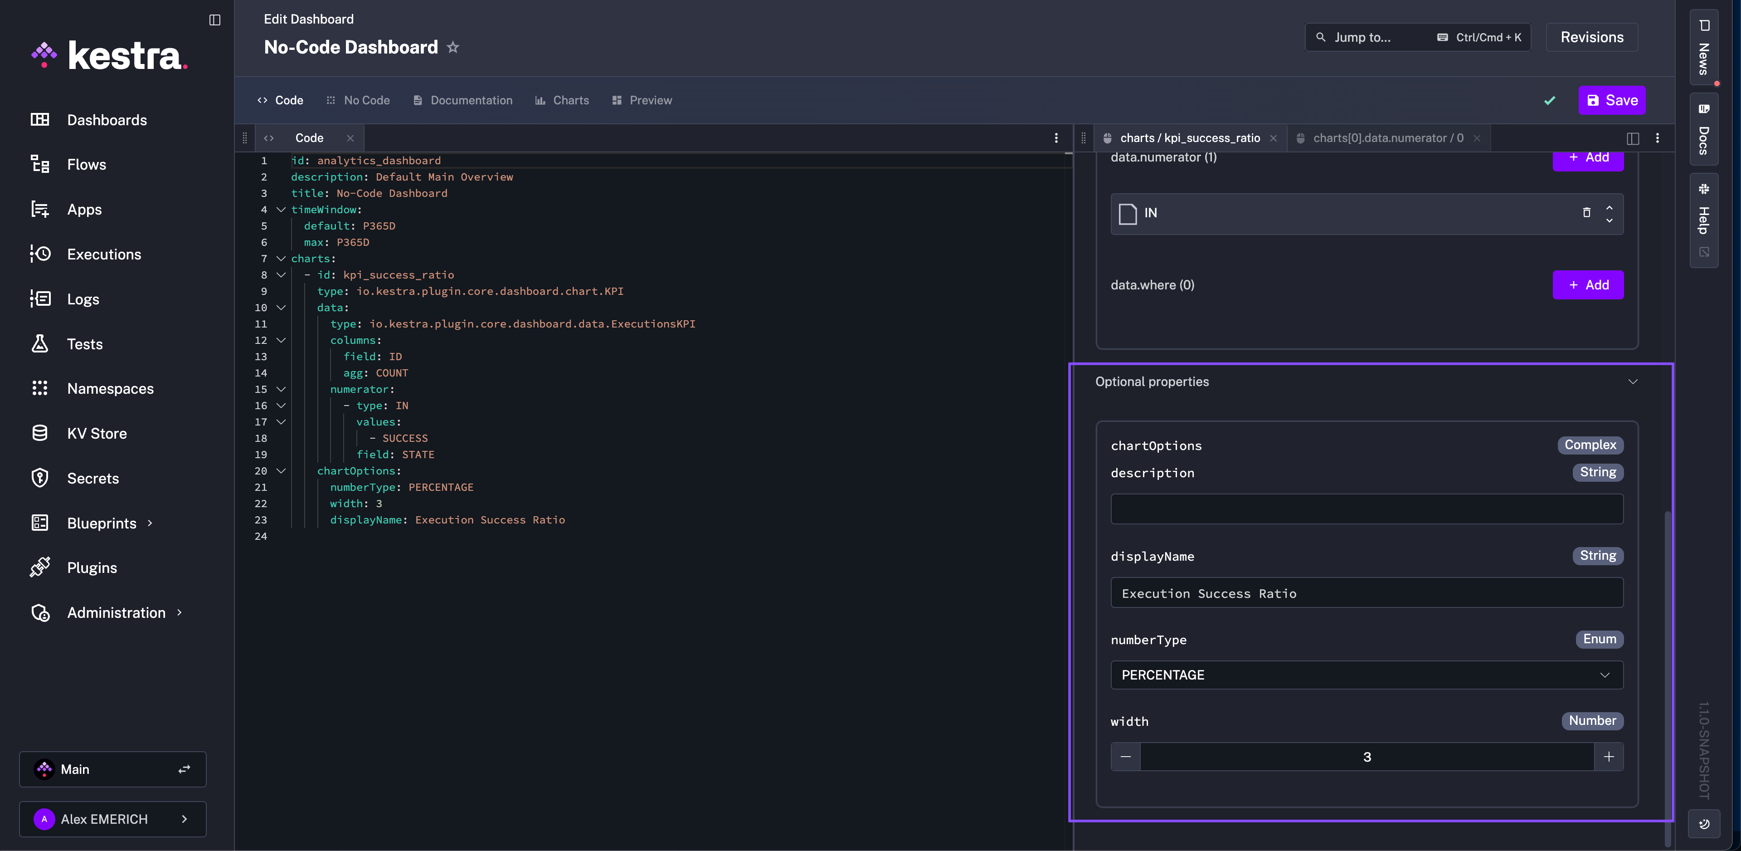1741x851 pixels.
Task: Collapse the Optional properties section
Action: click(1633, 381)
